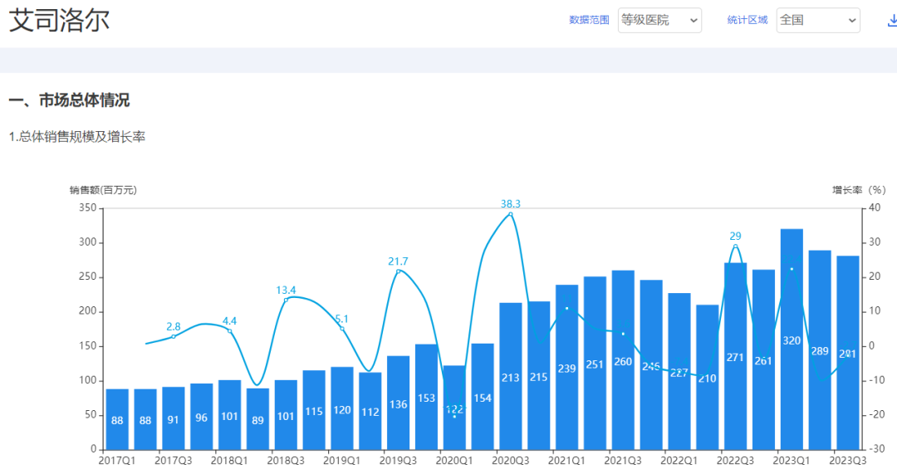Viewport: 897px width, 474px height.
Task: Click the 2017Q1 bar showing 88
Action: [x=117, y=419]
